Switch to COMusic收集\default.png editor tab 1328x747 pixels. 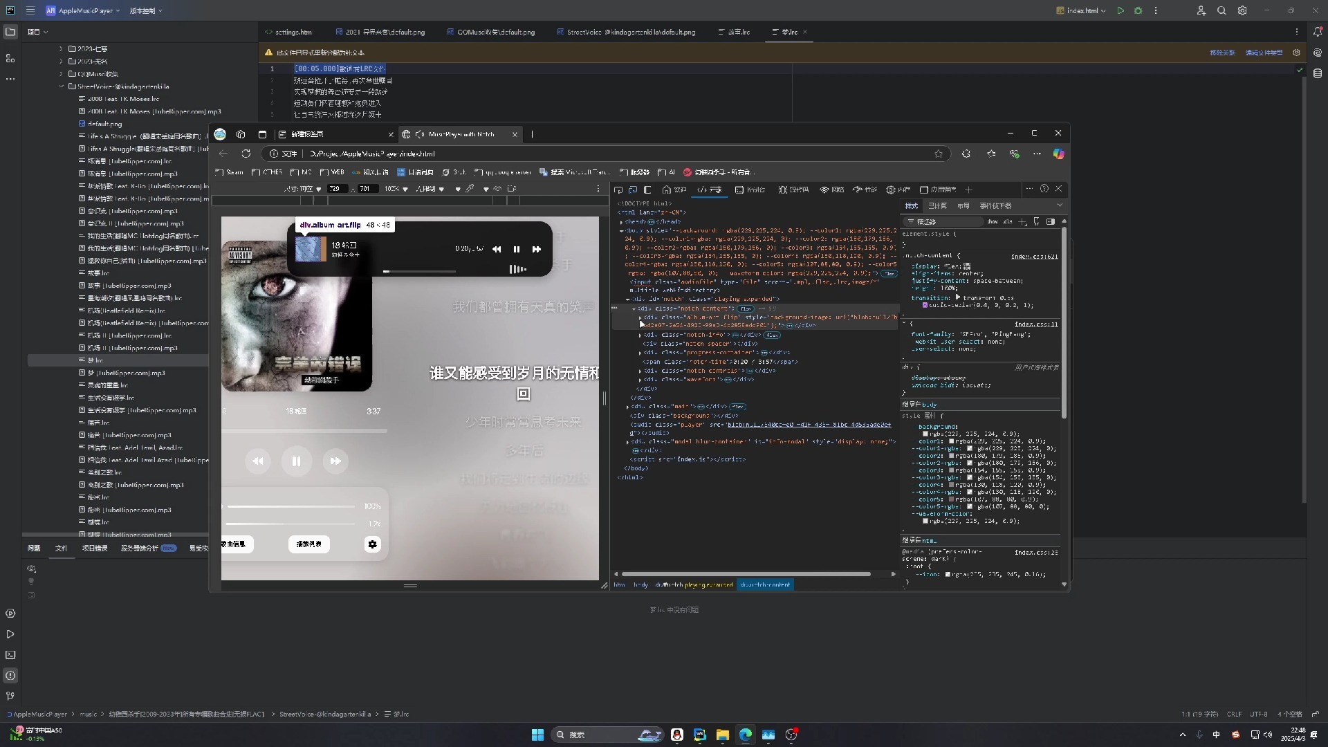490,32
